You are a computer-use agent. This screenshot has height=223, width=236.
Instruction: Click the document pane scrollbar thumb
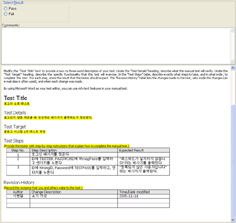233,161
